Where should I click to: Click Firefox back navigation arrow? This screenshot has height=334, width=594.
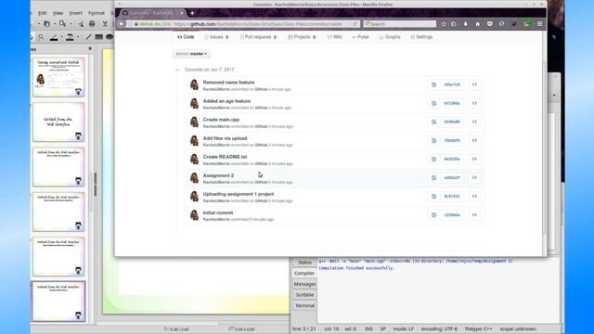click(x=122, y=24)
